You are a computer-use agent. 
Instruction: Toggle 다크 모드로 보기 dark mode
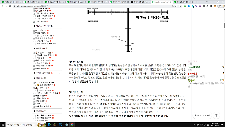click(202, 115)
